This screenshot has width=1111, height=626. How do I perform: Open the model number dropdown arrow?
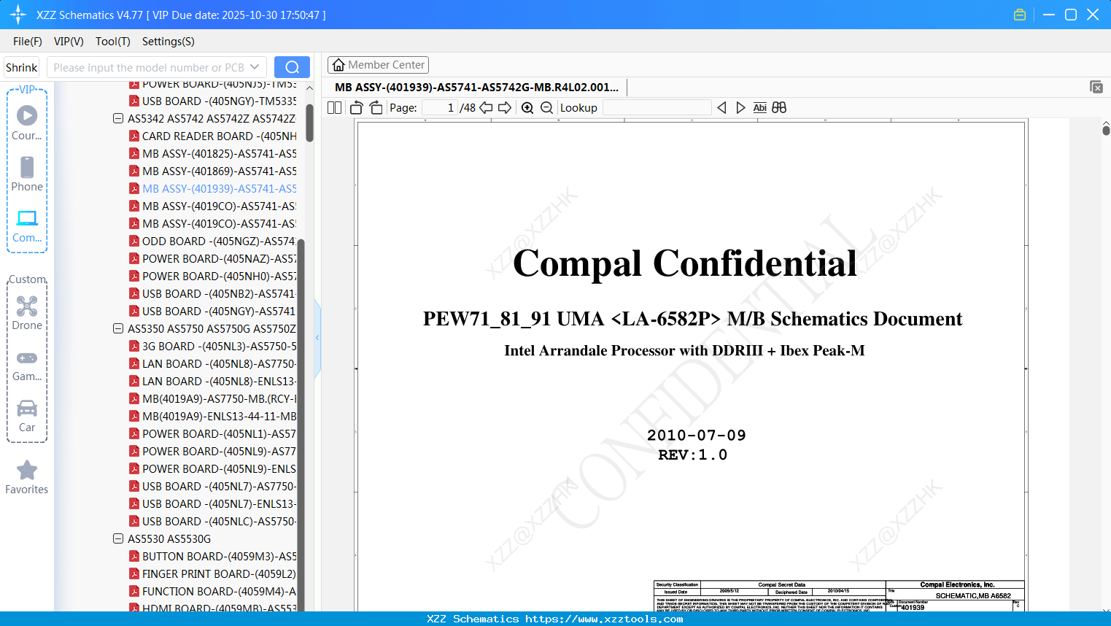pos(255,67)
